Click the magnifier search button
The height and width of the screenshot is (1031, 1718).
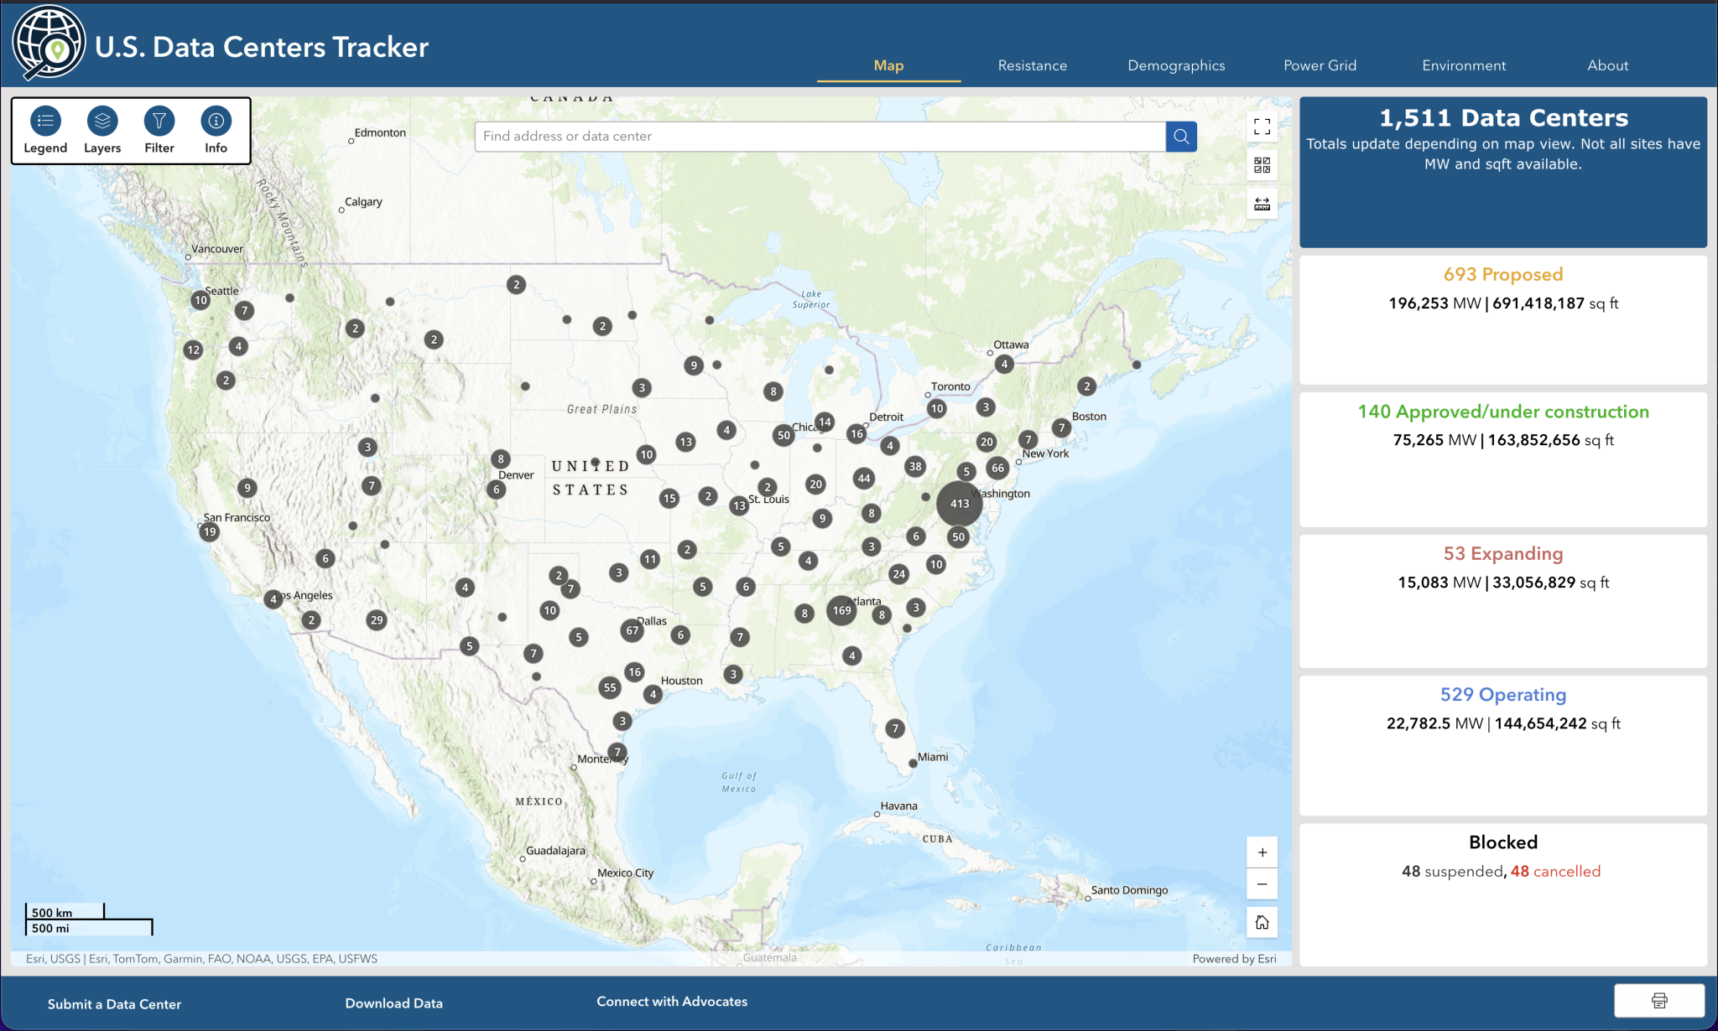click(1181, 137)
